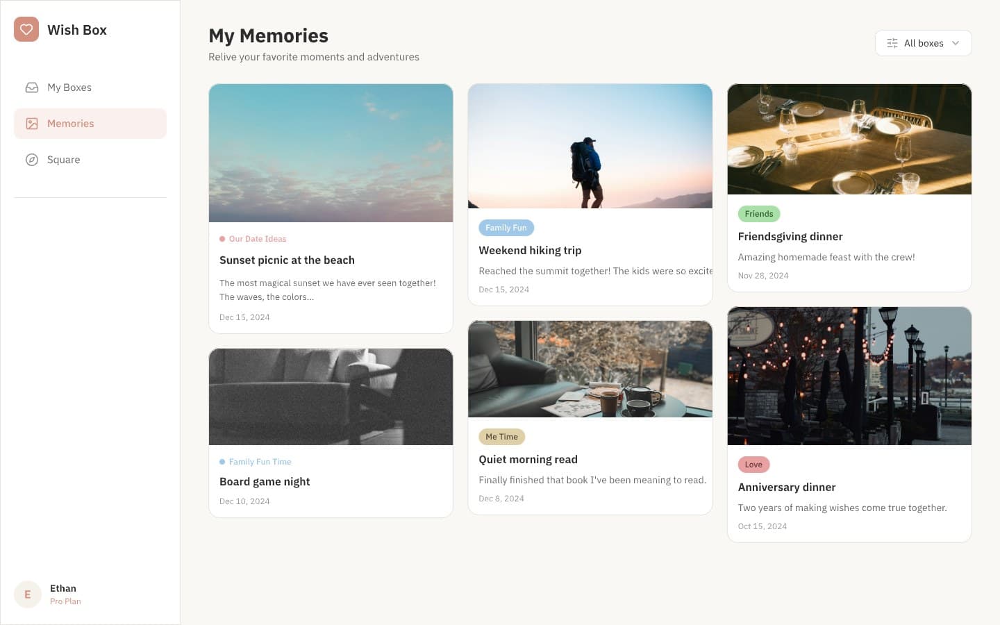Click the Me Time tag on Quiet morning read

click(x=501, y=436)
